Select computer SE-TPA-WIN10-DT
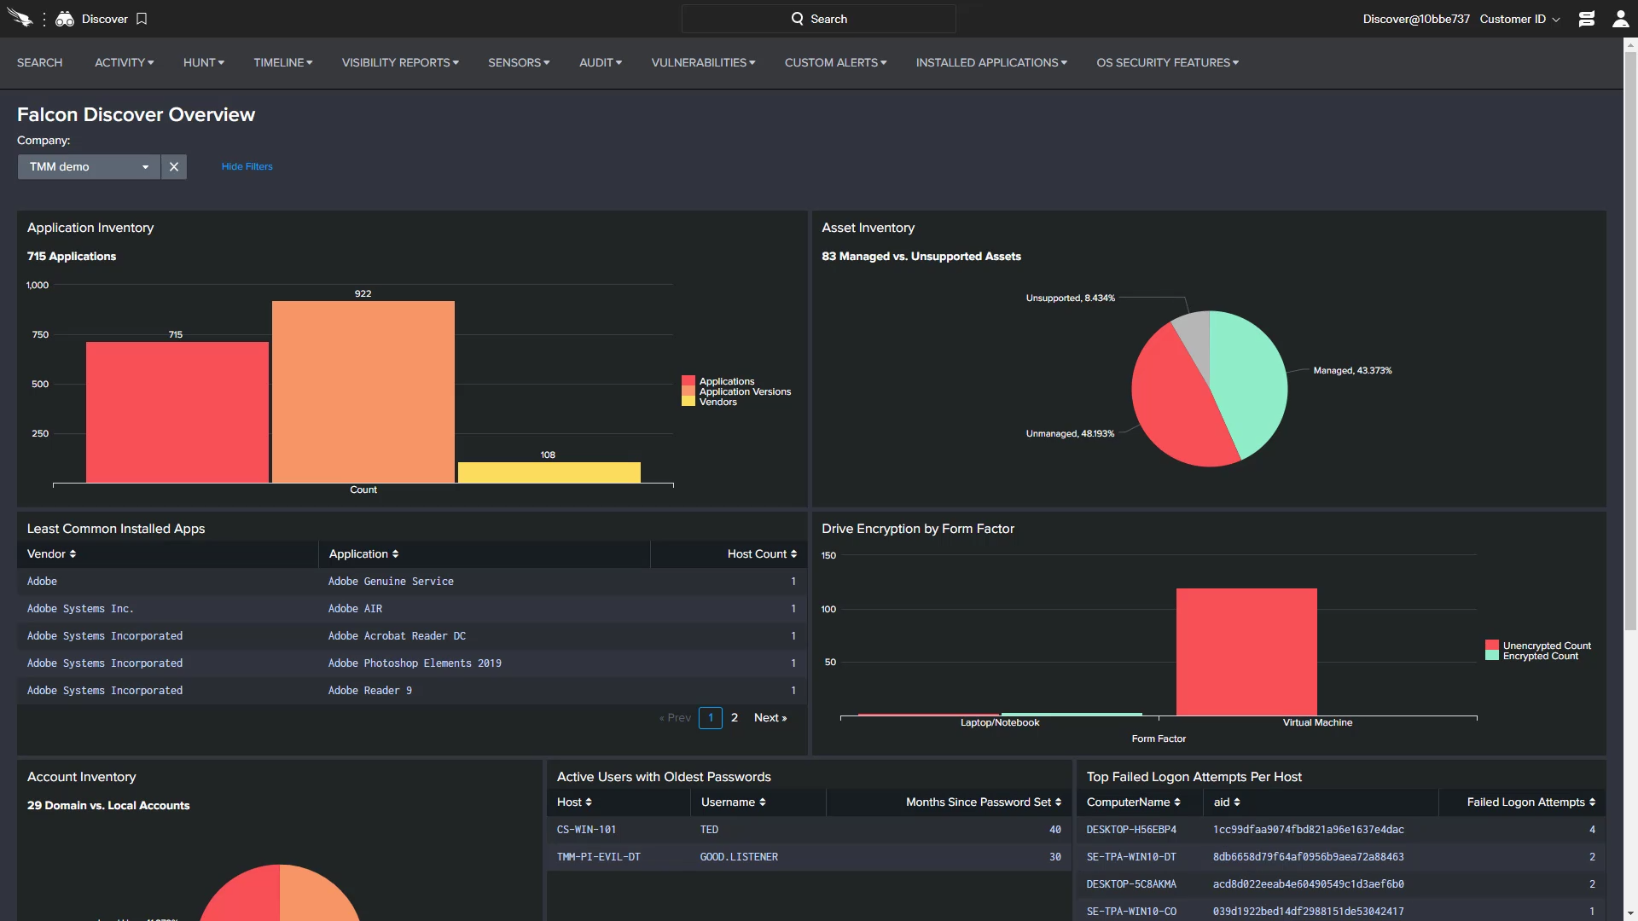This screenshot has height=921, width=1638. [x=1131, y=857]
